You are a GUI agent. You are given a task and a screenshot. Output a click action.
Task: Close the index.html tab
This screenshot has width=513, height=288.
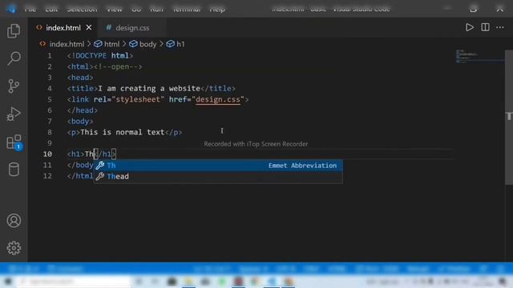click(89, 27)
